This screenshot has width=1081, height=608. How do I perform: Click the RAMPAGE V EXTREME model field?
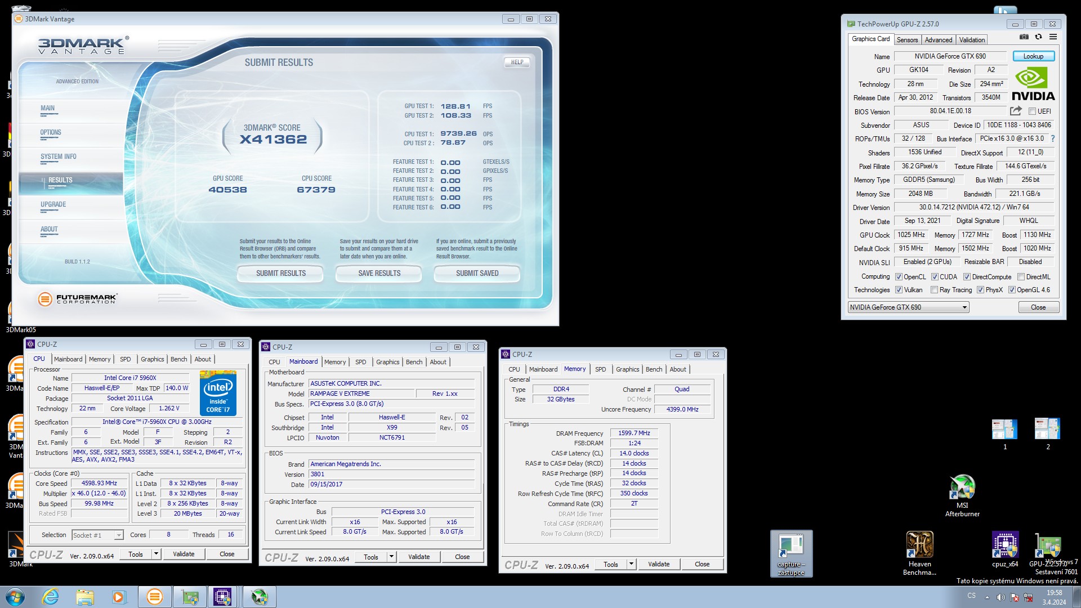click(x=361, y=394)
